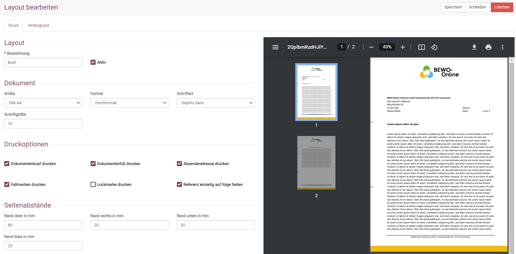Enable Lockmarke drucken checkbox
Image resolution: width=516 pixels, height=254 pixels.
coord(93,184)
